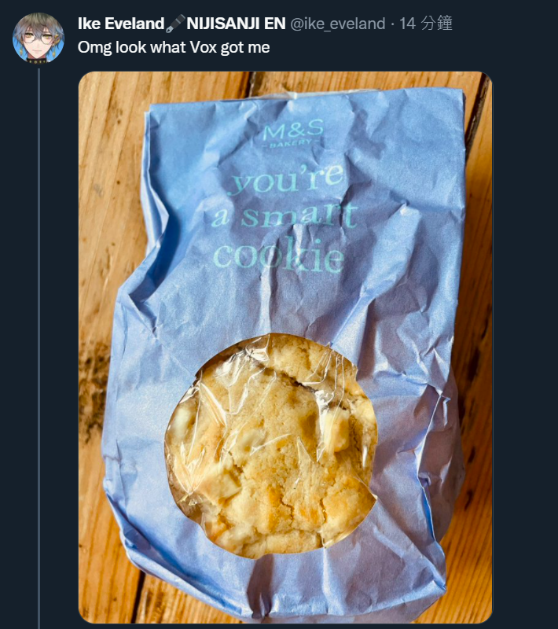Click the pen emoji in the display name
The image size is (558, 629).
point(175,24)
